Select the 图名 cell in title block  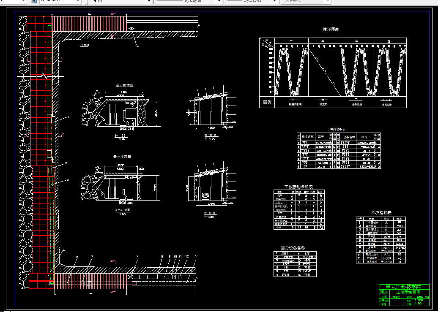[384, 293]
